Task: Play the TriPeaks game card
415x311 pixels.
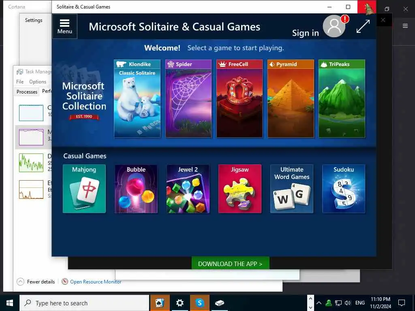Action: coord(342,99)
